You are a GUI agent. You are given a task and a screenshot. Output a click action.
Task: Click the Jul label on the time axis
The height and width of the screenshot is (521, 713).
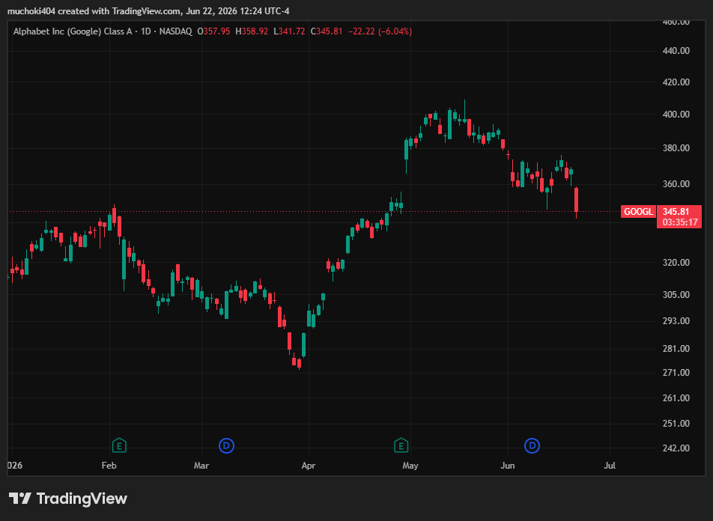point(610,465)
